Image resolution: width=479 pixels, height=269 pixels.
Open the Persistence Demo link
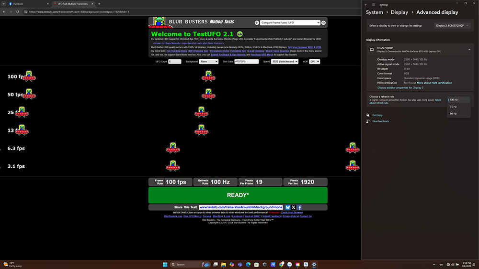[219, 51]
